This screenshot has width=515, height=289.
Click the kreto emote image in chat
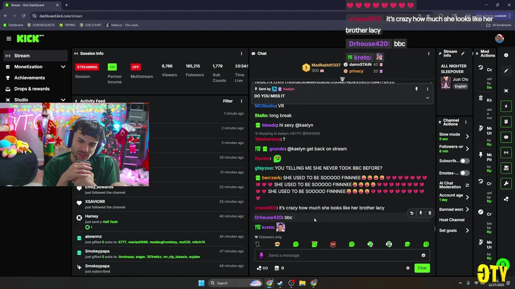point(280,227)
